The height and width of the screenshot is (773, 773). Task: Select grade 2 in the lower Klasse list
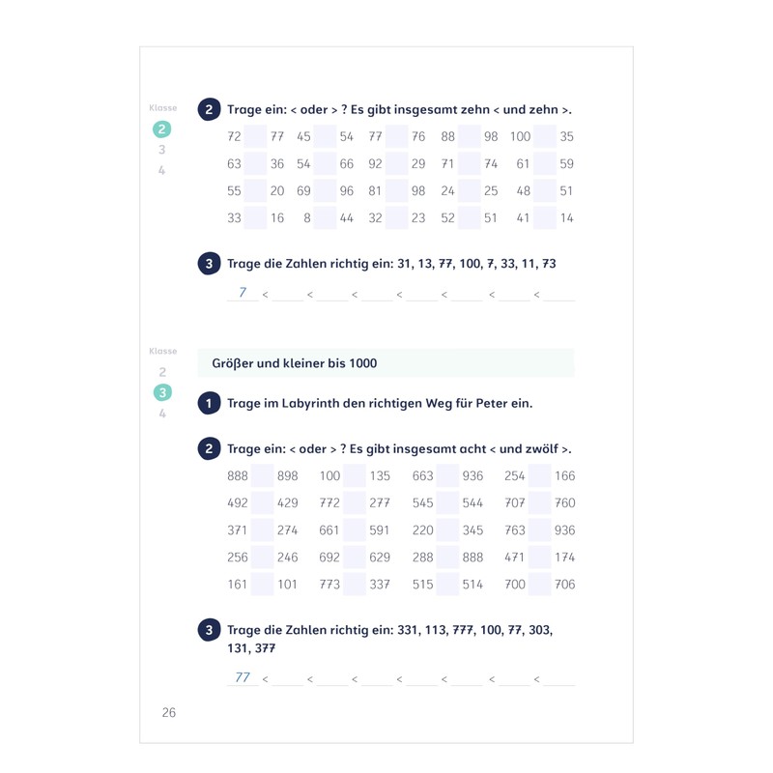coord(162,372)
